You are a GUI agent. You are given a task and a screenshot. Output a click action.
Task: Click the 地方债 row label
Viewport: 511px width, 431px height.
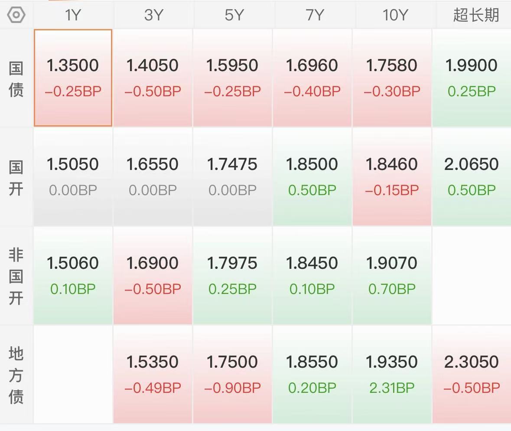coord(16,375)
